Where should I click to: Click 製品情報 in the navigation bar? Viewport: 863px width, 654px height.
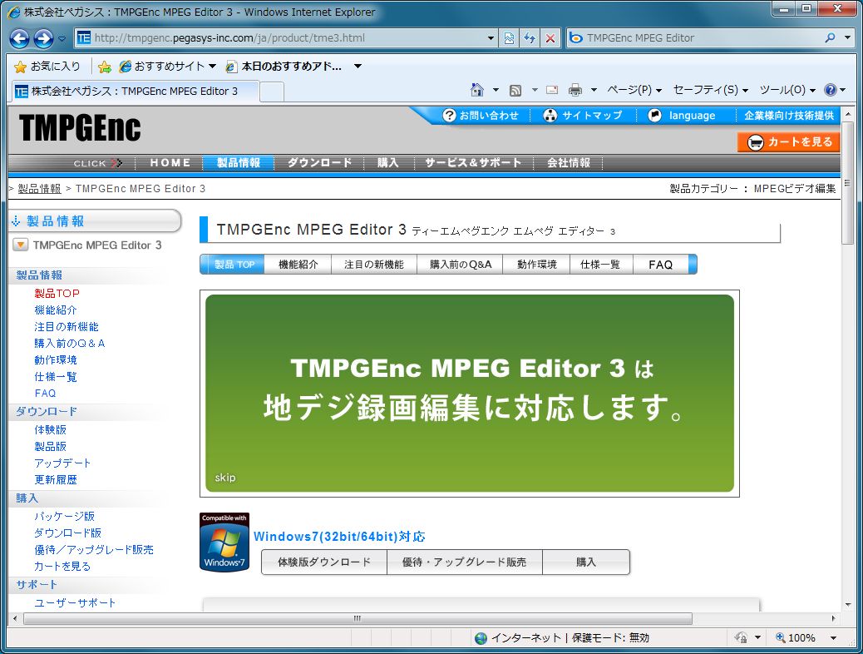[x=239, y=163]
